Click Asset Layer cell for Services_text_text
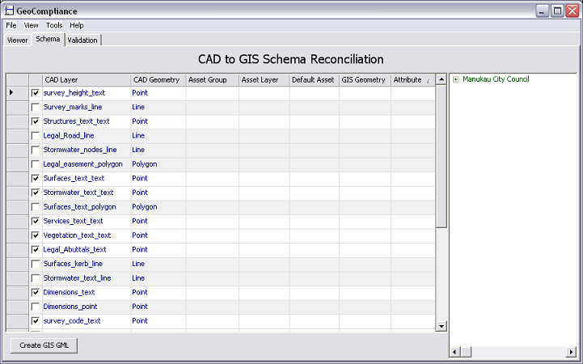583x364 pixels. (264, 221)
